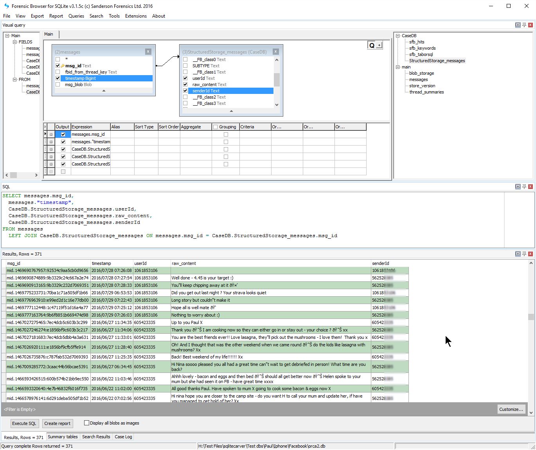Uncheck the raw_content Text field
The width and height of the screenshot is (536, 450).
185,85
